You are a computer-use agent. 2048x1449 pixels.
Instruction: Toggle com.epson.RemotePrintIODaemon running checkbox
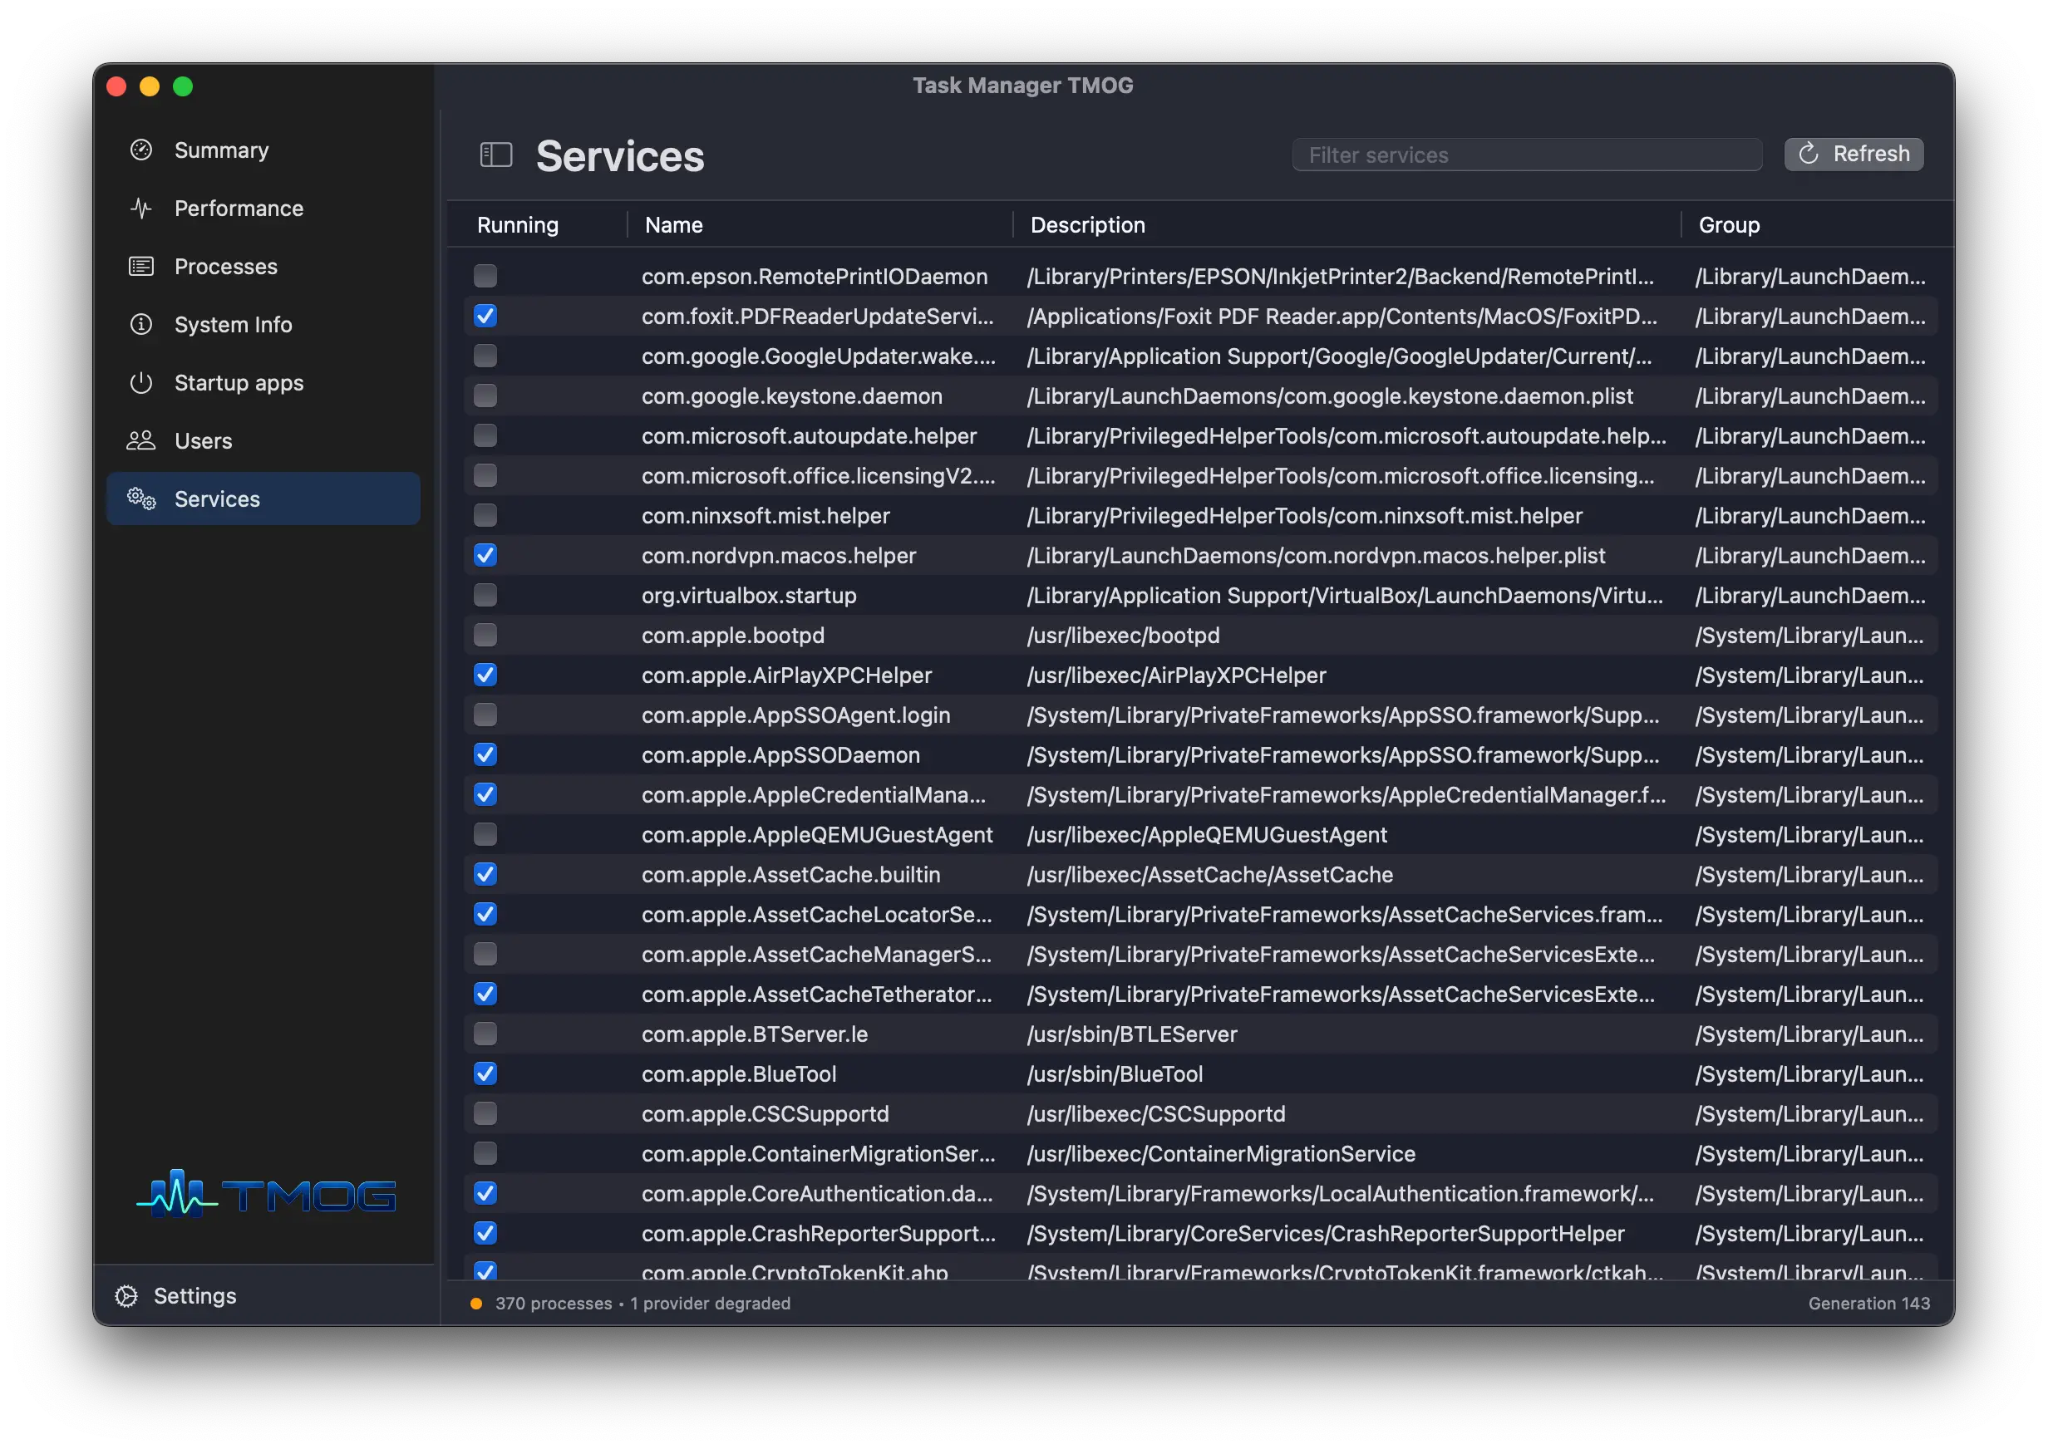pyautogui.click(x=485, y=276)
